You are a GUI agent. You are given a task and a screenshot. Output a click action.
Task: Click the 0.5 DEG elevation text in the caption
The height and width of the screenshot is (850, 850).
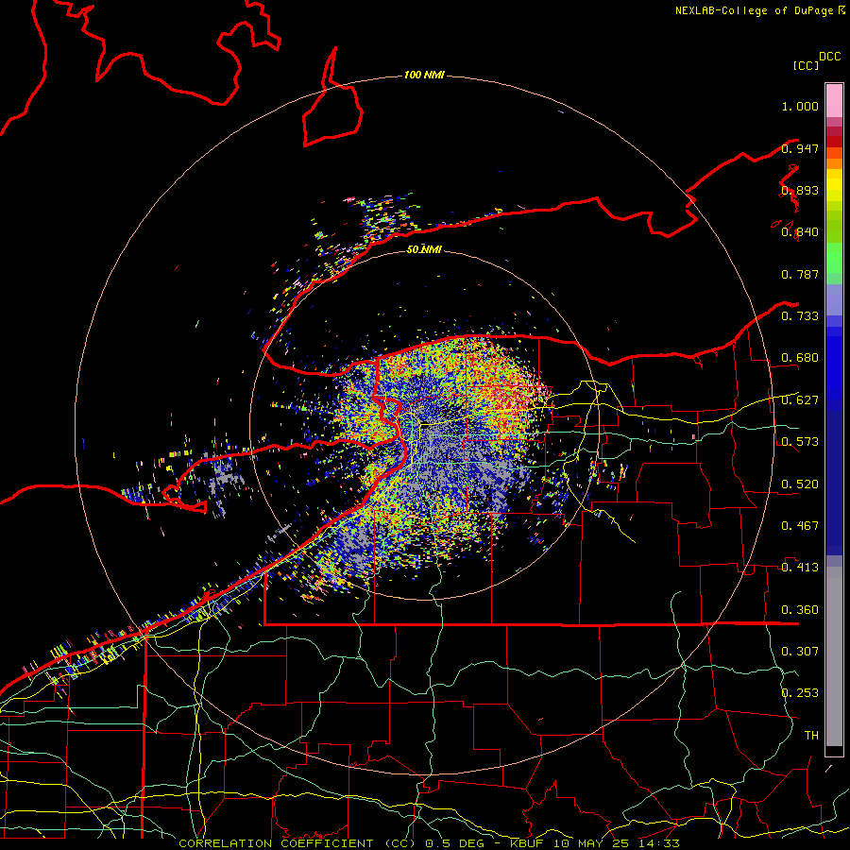coord(455,843)
